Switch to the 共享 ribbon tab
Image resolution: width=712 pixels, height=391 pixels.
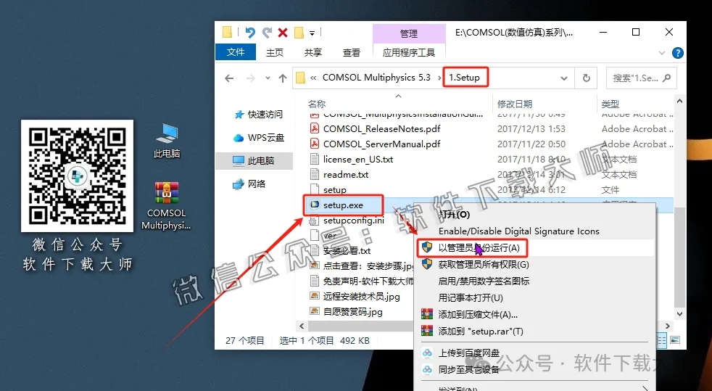(x=313, y=53)
